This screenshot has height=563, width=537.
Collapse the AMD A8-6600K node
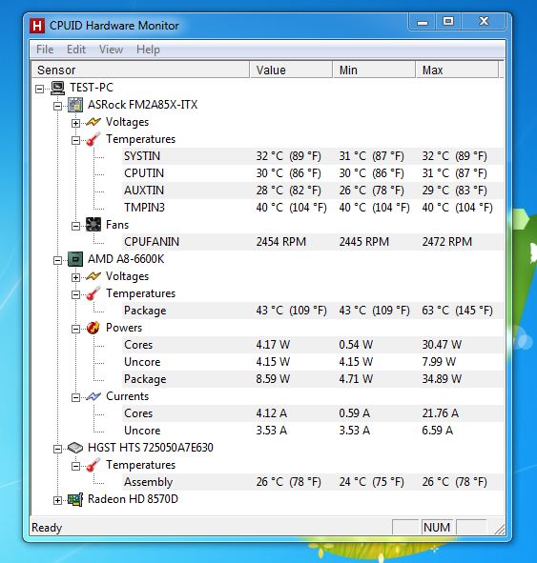click(57, 260)
